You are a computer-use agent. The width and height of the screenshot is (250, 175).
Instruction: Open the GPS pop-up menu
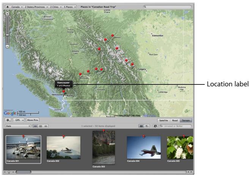pos(19,120)
